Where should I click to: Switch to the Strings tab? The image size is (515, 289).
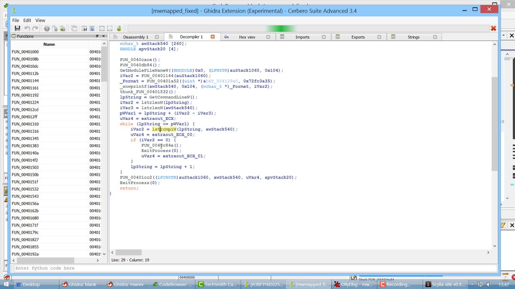tap(414, 37)
